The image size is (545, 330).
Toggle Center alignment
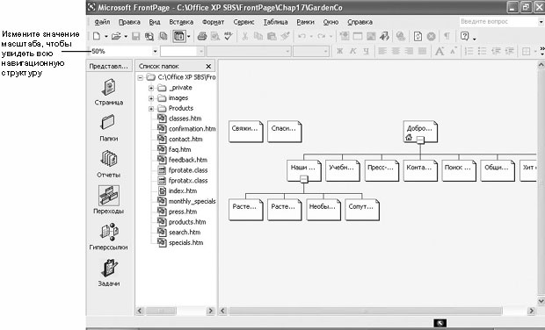pos(396,52)
